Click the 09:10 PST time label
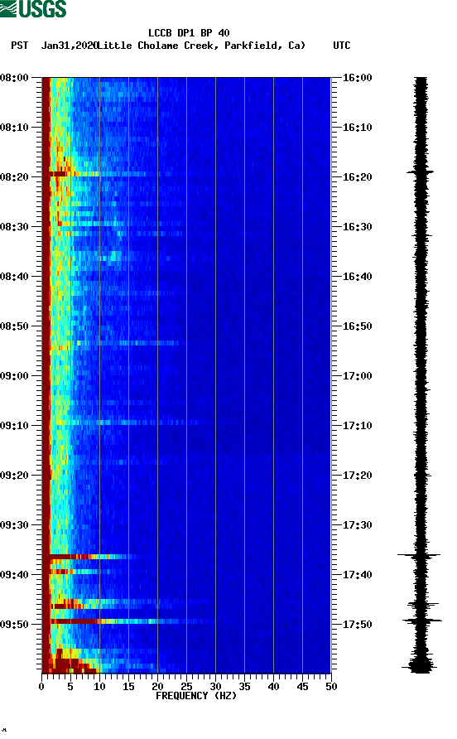This screenshot has height=739, width=457. 14,426
